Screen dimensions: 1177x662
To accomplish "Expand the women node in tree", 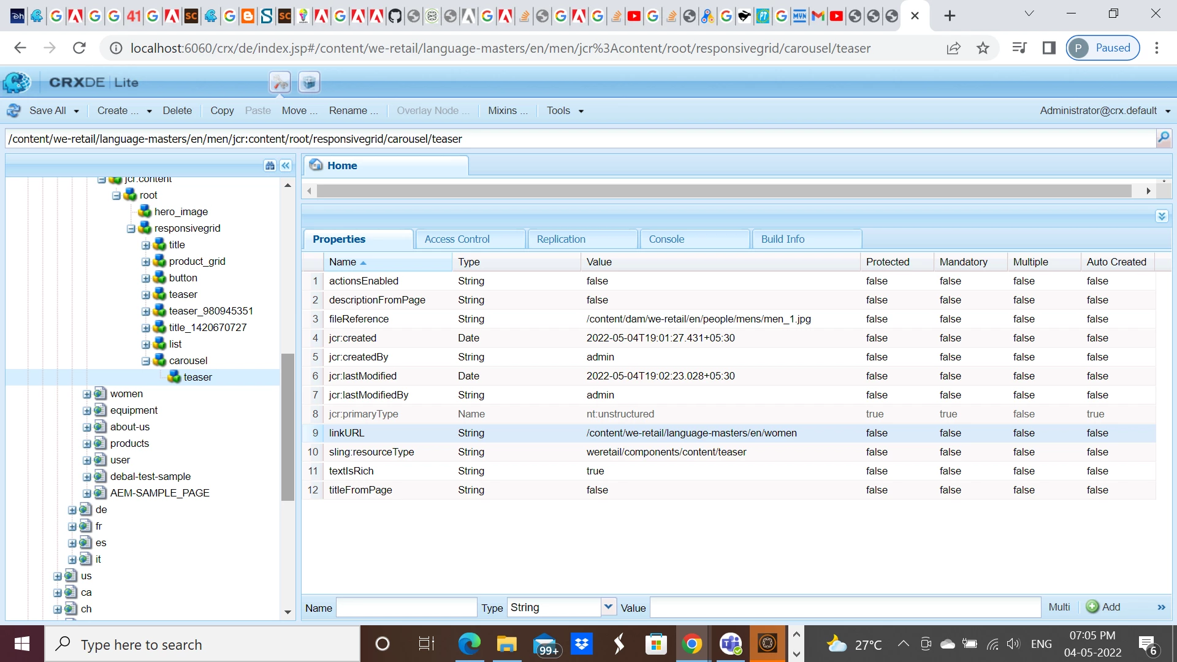I will pyautogui.click(x=87, y=394).
